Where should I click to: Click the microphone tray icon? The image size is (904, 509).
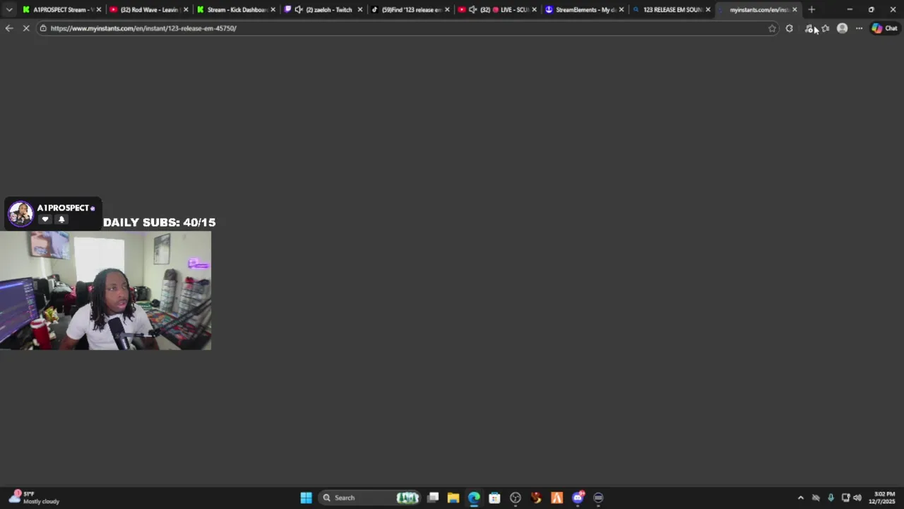click(831, 498)
